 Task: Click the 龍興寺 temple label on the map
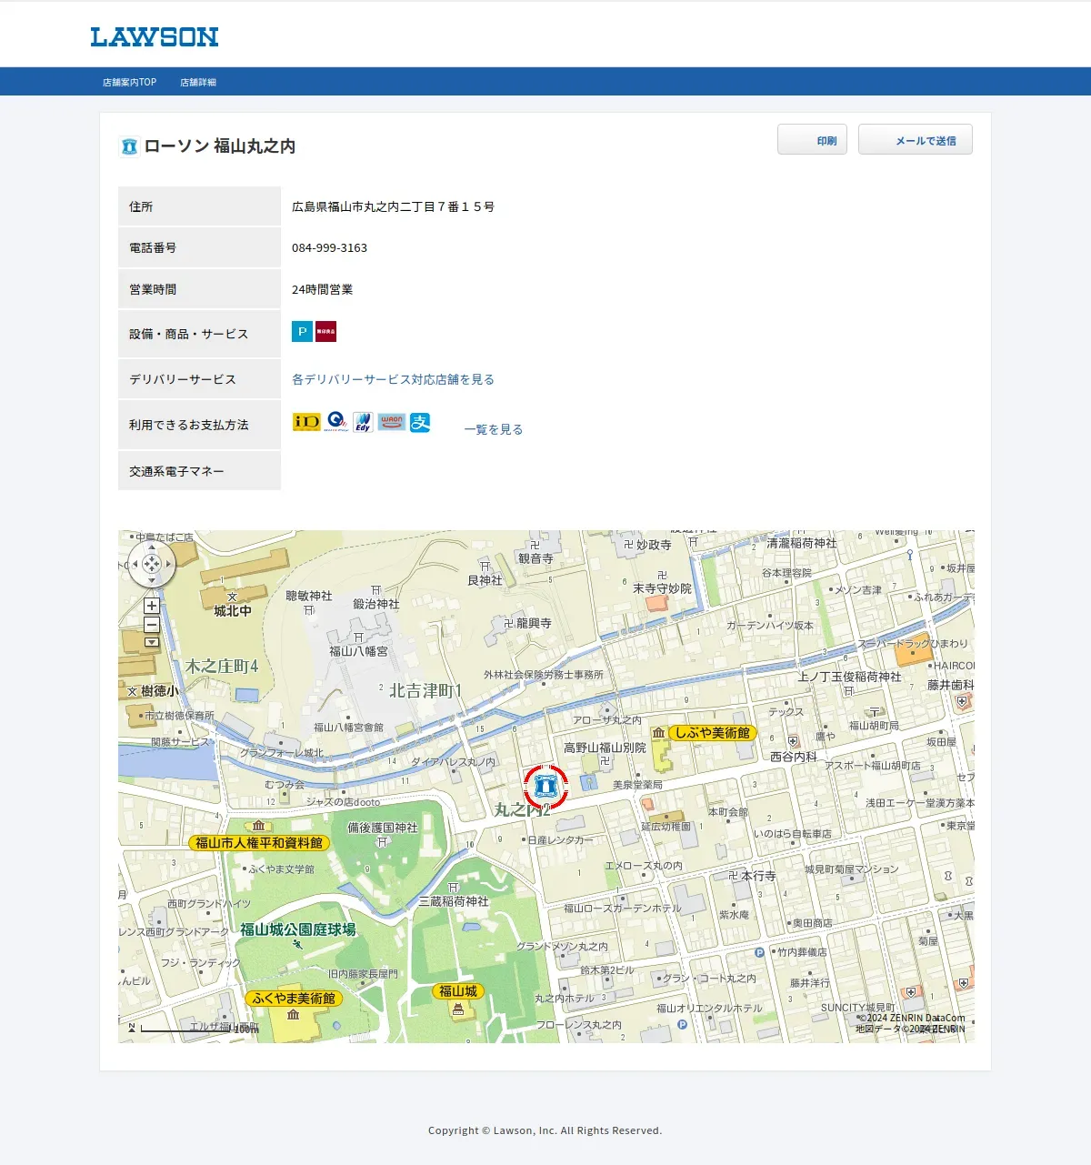tap(534, 623)
